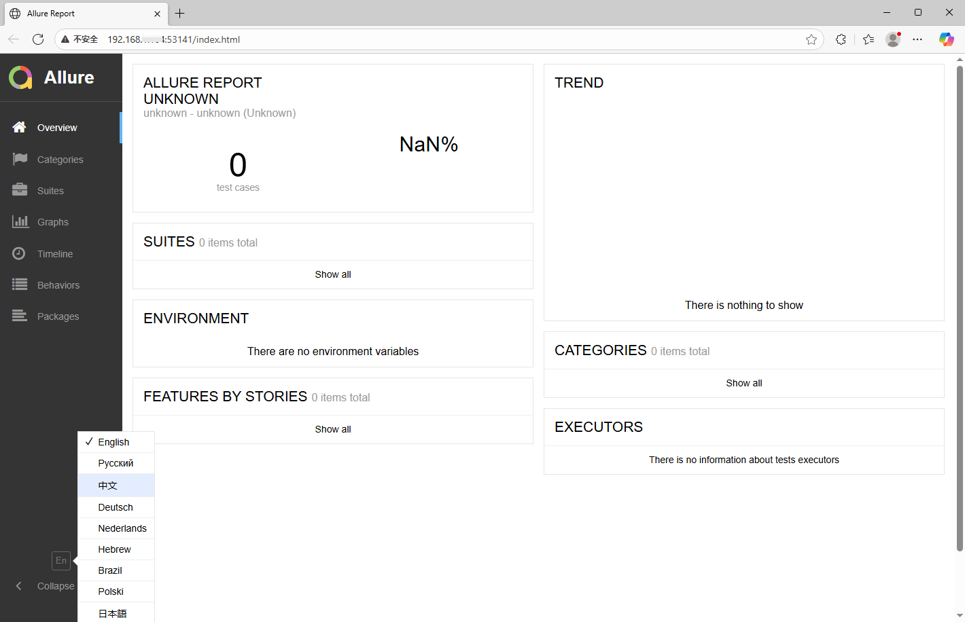The image size is (965, 622).
Task: Click the ENVIRONMENT widget heading
Action: click(x=196, y=318)
